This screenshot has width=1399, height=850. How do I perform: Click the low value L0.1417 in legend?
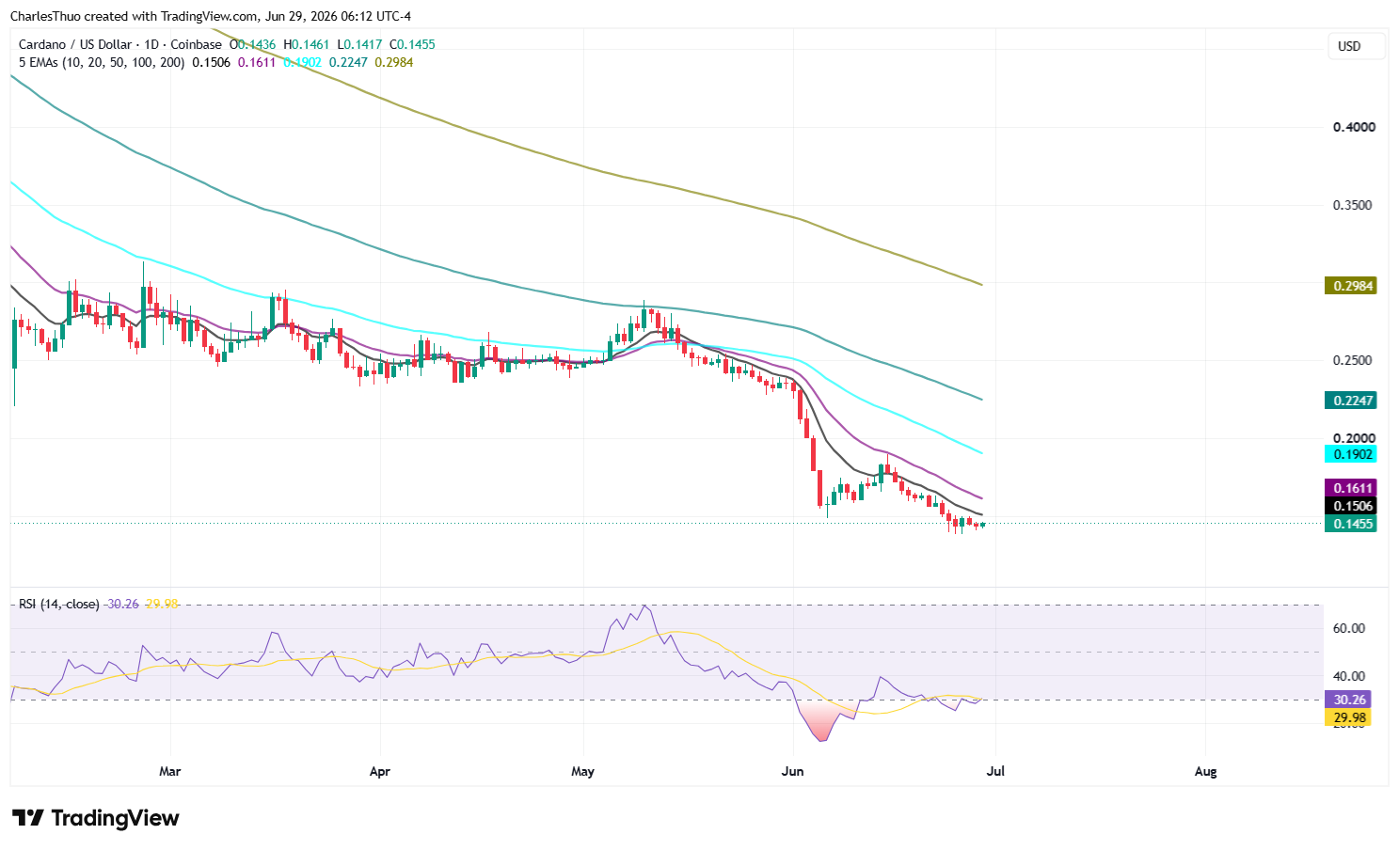(x=360, y=44)
